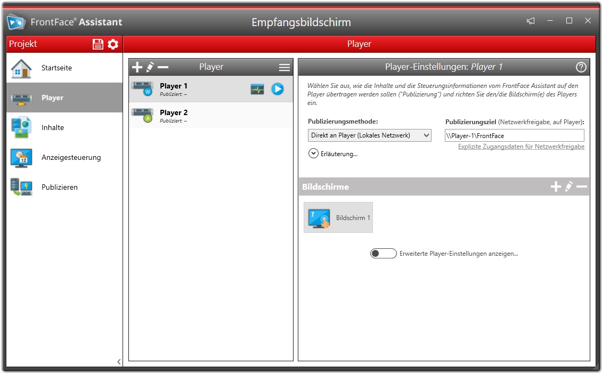Screen dimensions: 602x373
Task: Add a new Bildschirm with plus icon
Action: (556, 186)
